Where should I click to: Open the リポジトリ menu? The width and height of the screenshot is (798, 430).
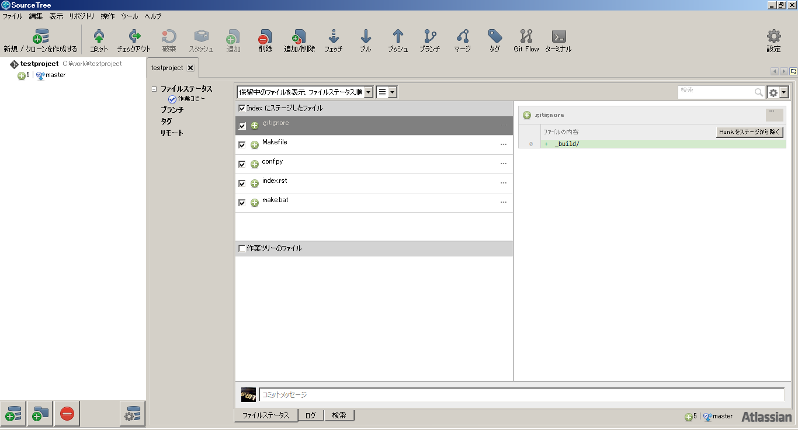click(x=82, y=16)
